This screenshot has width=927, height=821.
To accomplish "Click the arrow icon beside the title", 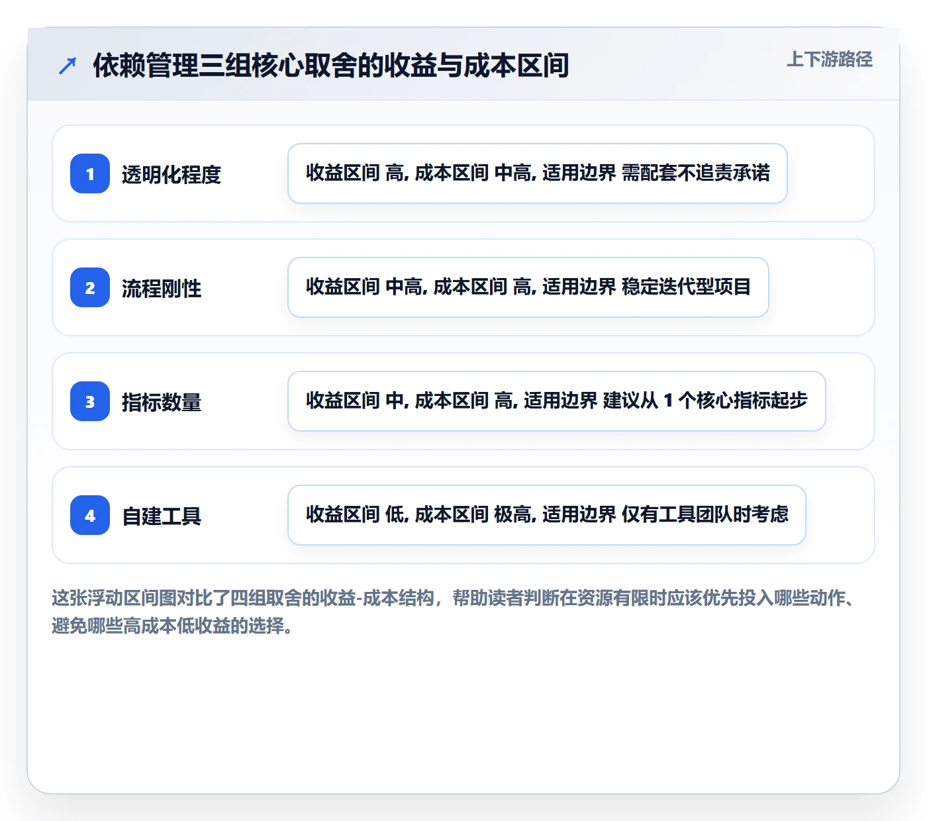I will coord(68,66).
